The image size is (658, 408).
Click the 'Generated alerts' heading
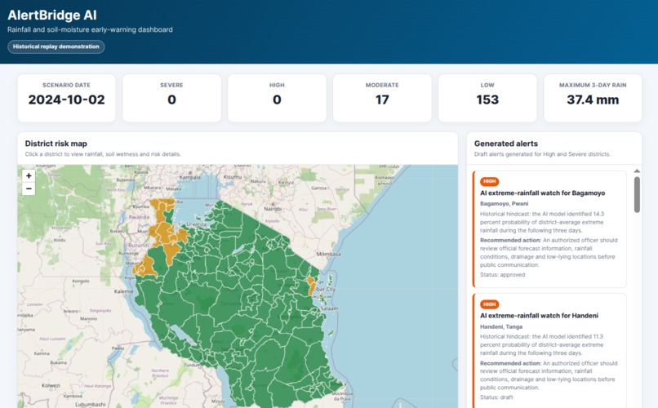point(505,144)
